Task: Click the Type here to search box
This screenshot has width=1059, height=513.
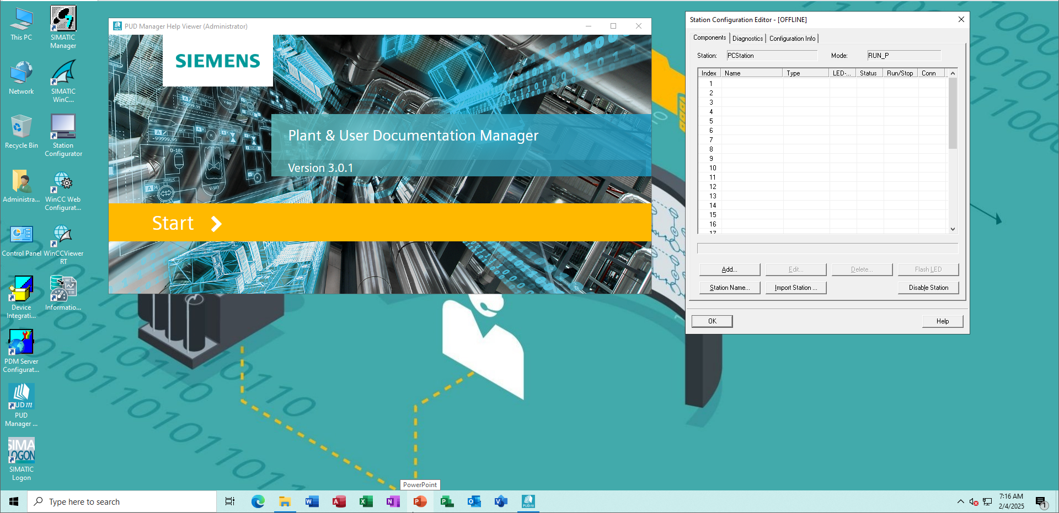Action: (122, 501)
